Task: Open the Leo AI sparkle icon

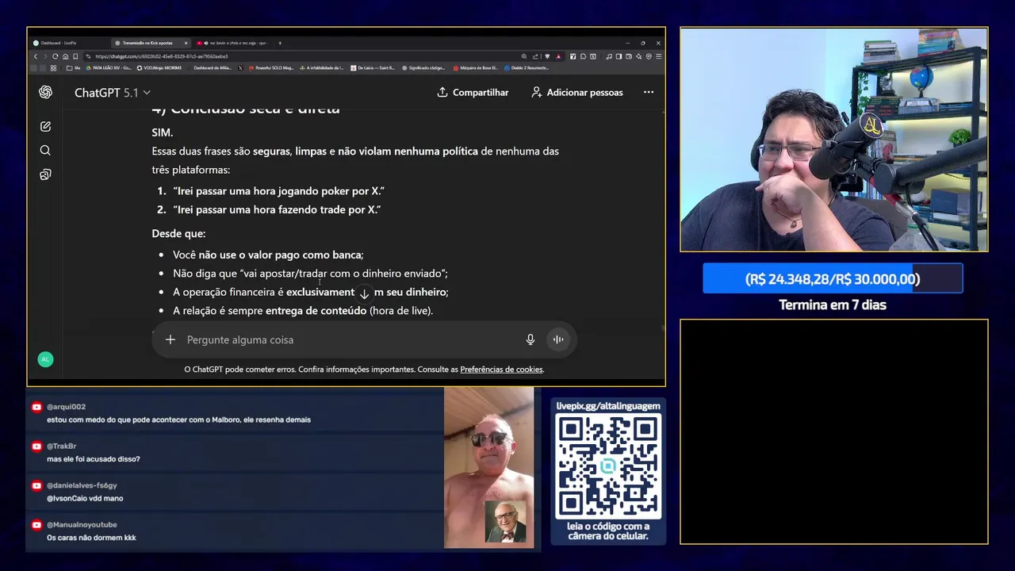Action: tap(639, 56)
